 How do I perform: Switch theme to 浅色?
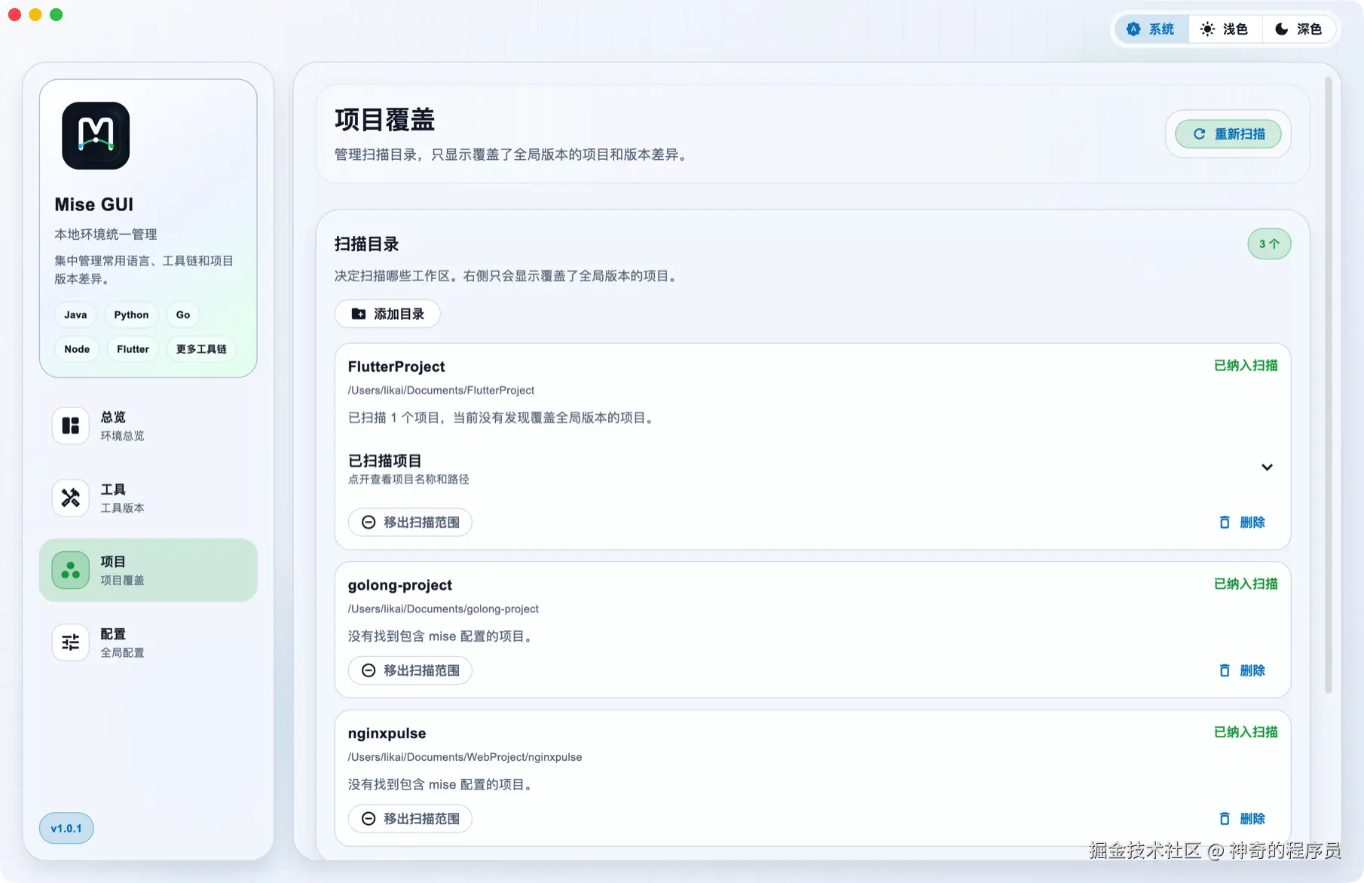coord(1225,29)
